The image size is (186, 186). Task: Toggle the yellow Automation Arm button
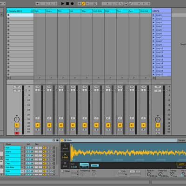point(84,3)
